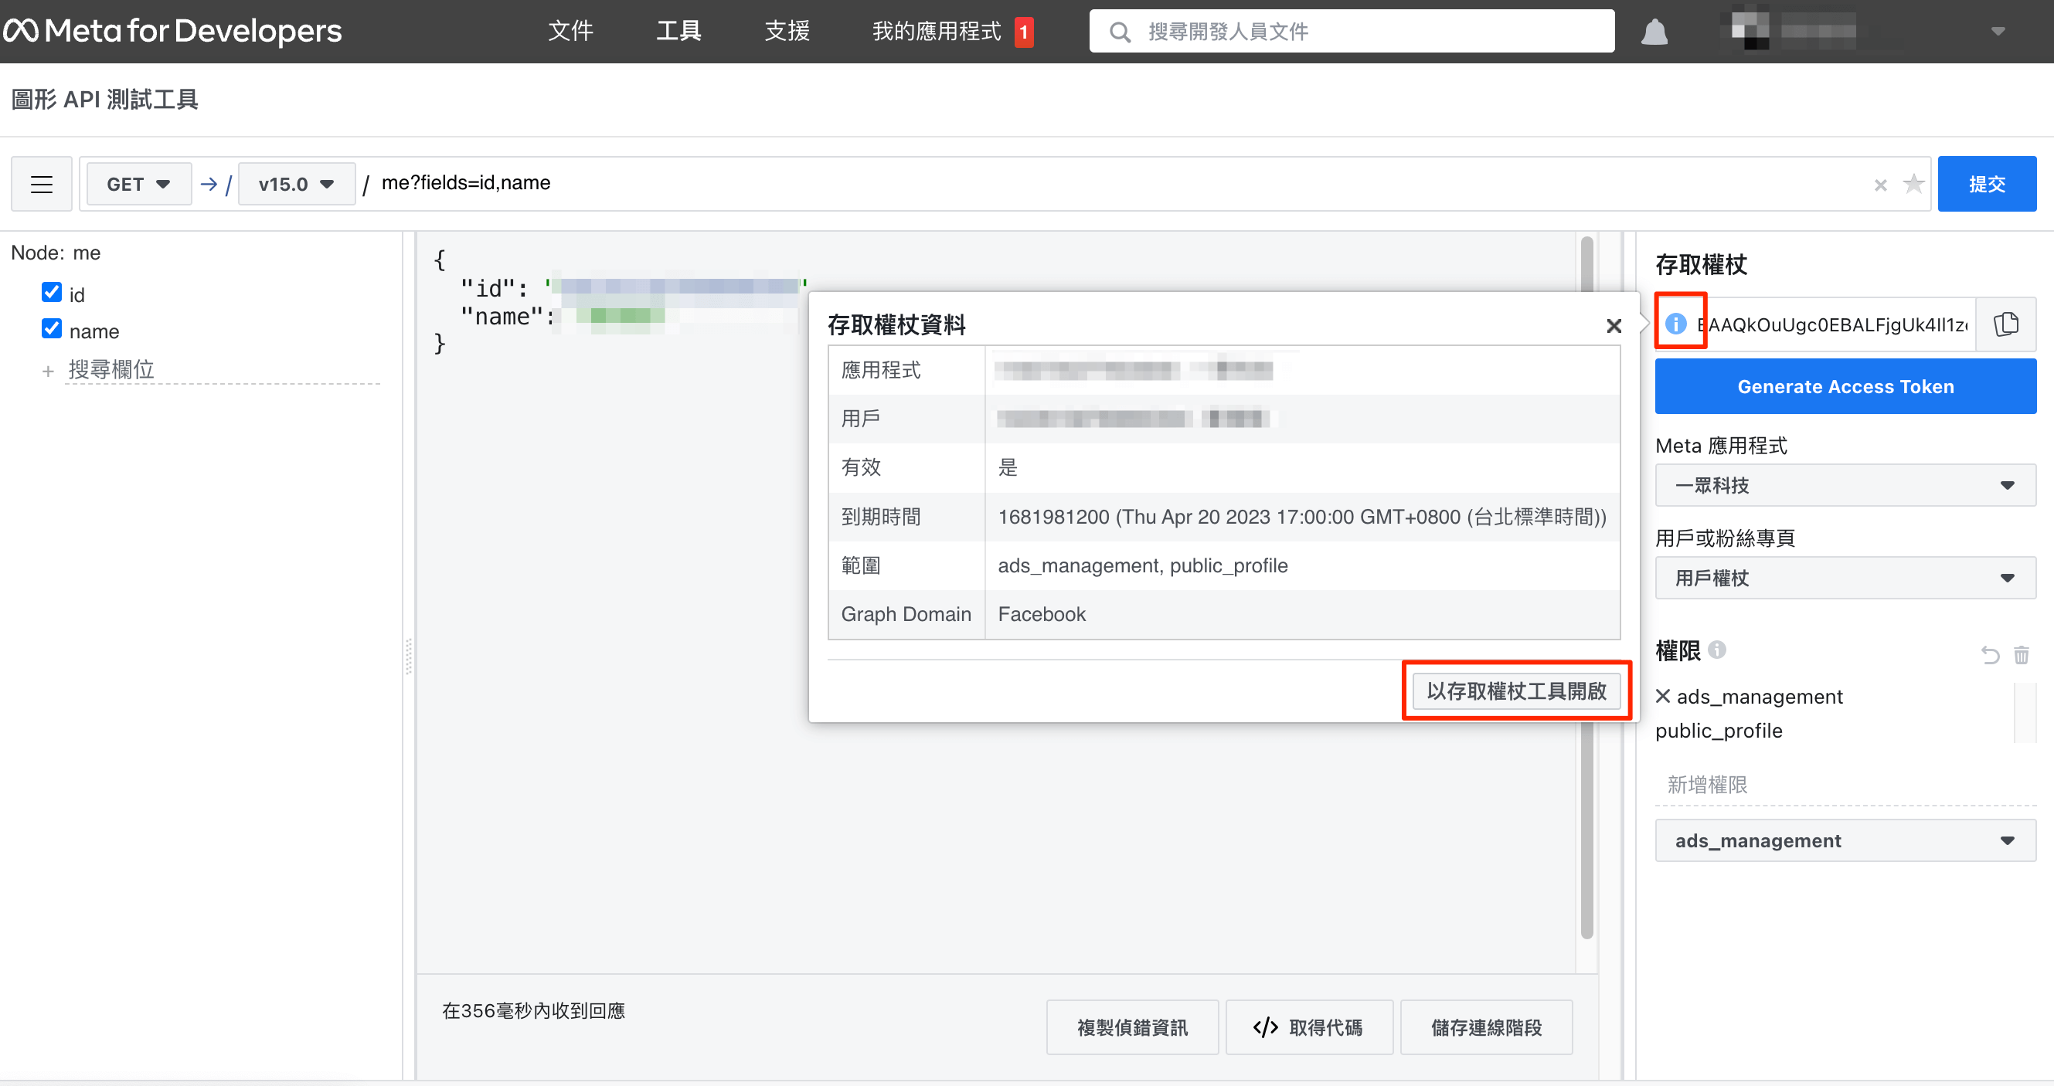Image resolution: width=2054 pixels, height=1086 pixels.
Task: Toggle the id field checkbox
Action: coord(52,293)
